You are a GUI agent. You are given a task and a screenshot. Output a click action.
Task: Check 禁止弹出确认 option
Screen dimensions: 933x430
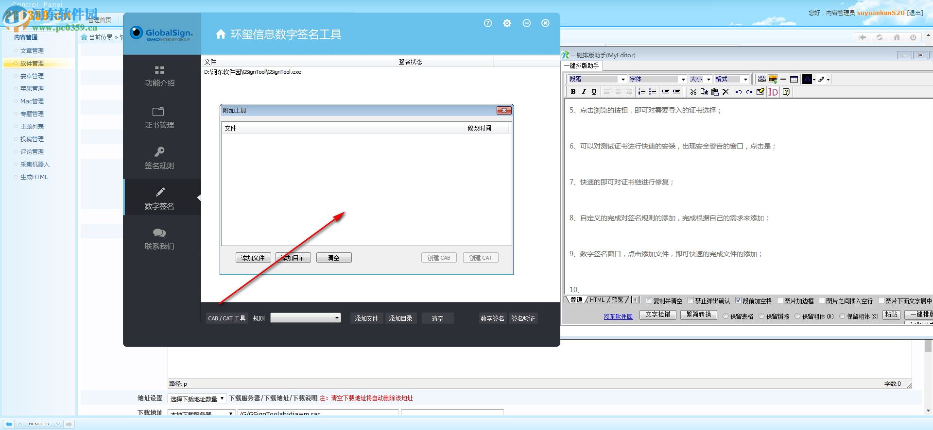point(691,300)
